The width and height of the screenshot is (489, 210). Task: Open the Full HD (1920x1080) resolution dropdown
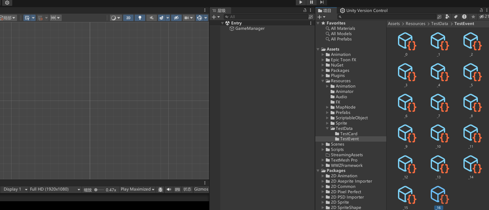click(55, 189)
